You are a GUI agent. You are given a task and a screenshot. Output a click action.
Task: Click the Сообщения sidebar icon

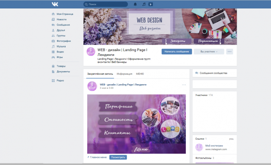pyautogui.click(x=53, y=25)
